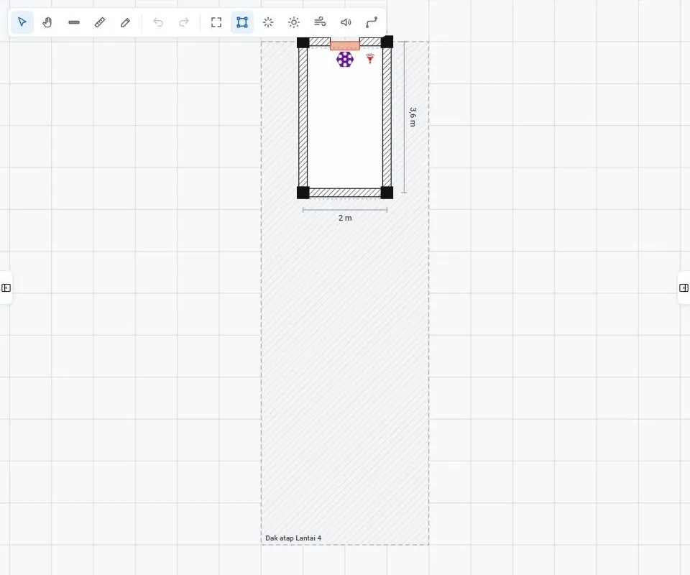Click the "2 m" dimension label
Viewport: 690px width, 575px height.
[345, 218]
